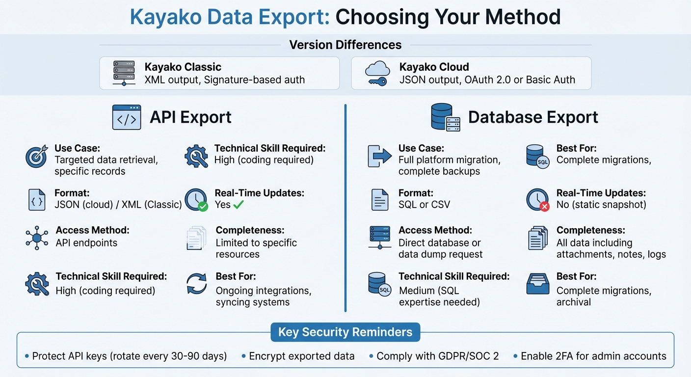The height and width of the screenshot is (377, 691).
Task: Select the JSON file Format icon
Action: click(x=37, y=199)
